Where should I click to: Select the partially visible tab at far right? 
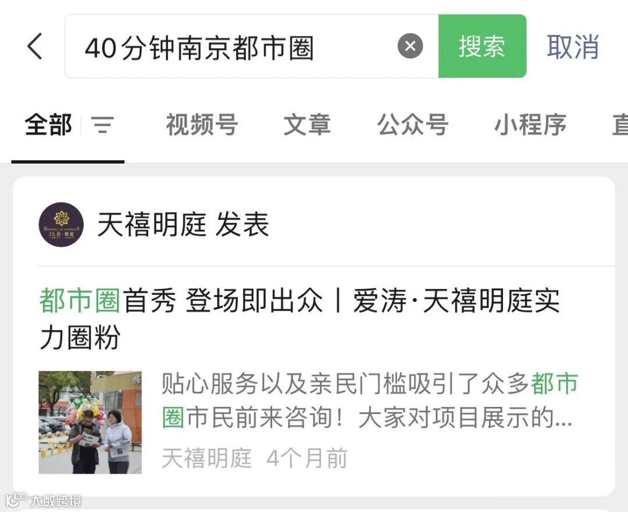620,125
